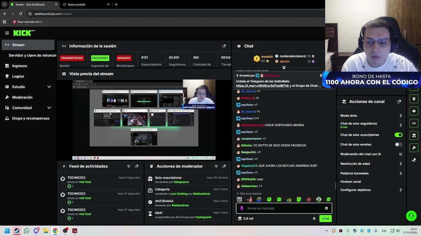Select three-dots icon in right strip

pyautogui.click(x=414, y=160)
